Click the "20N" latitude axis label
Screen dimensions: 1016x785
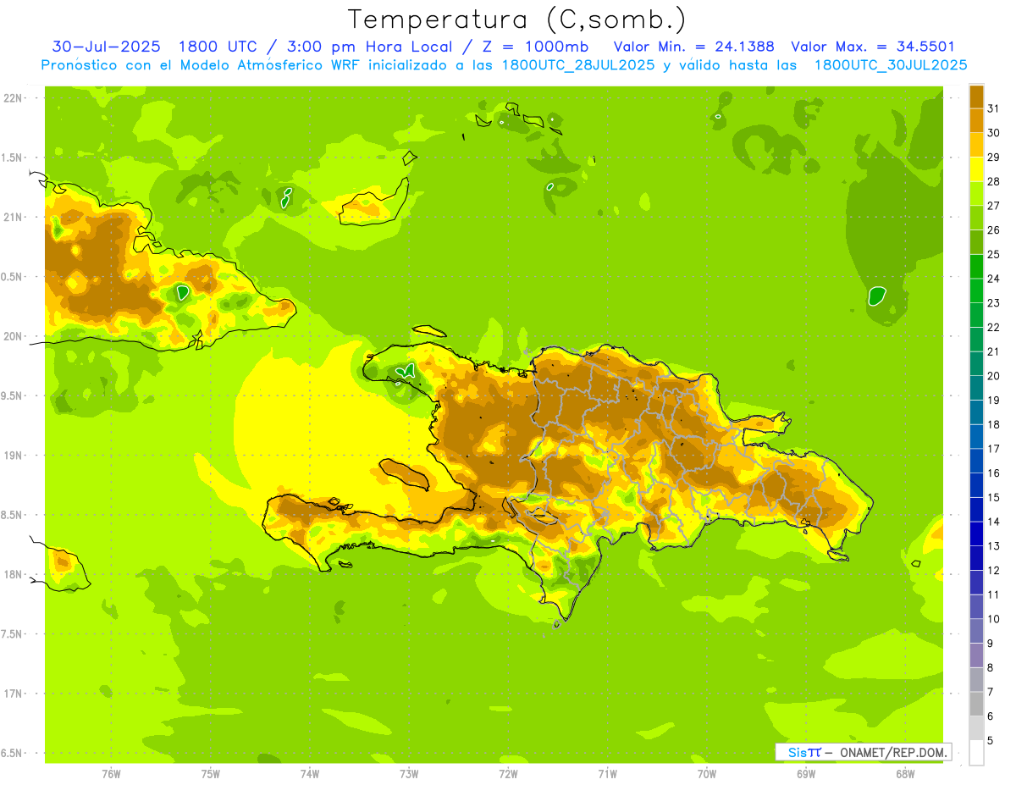(14, 336)
